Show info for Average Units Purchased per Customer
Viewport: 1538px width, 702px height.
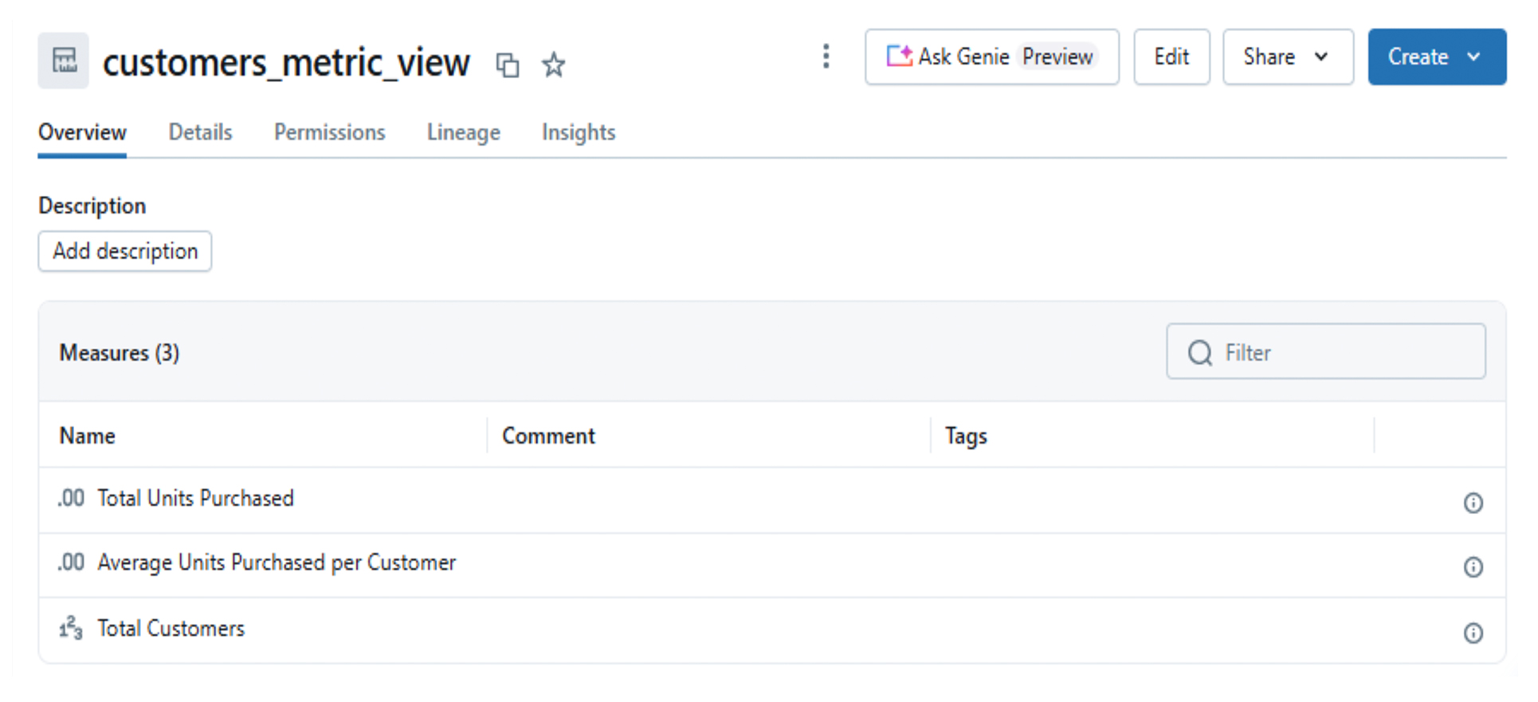click(1473, 567)
